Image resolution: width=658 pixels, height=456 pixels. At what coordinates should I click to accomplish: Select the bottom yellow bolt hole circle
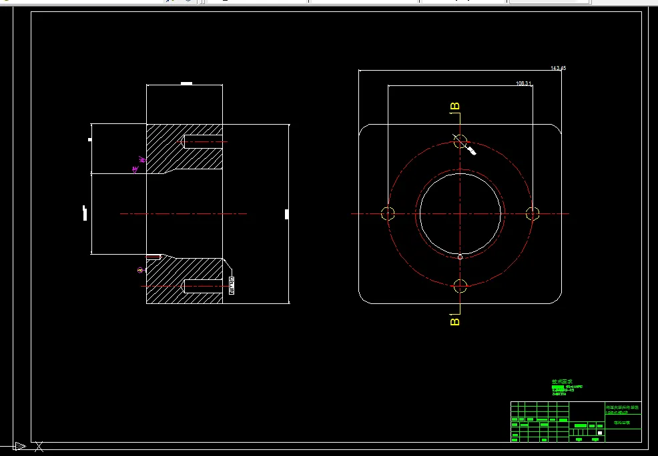(x=460, y=286)
